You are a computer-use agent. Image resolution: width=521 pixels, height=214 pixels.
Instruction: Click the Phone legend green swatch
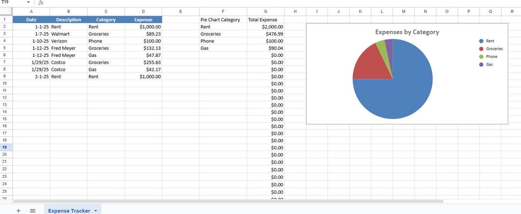[481, 57]
